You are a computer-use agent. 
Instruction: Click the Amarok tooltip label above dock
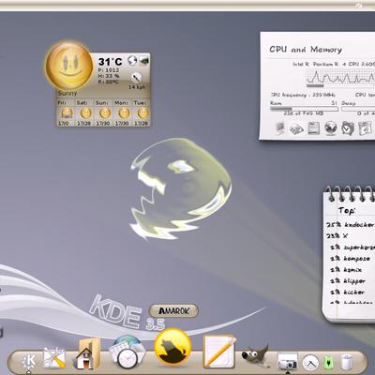point(173,311)
